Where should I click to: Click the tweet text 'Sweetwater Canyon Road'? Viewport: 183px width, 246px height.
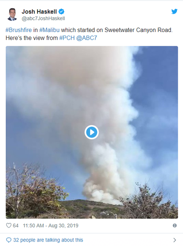coord(138,30)
